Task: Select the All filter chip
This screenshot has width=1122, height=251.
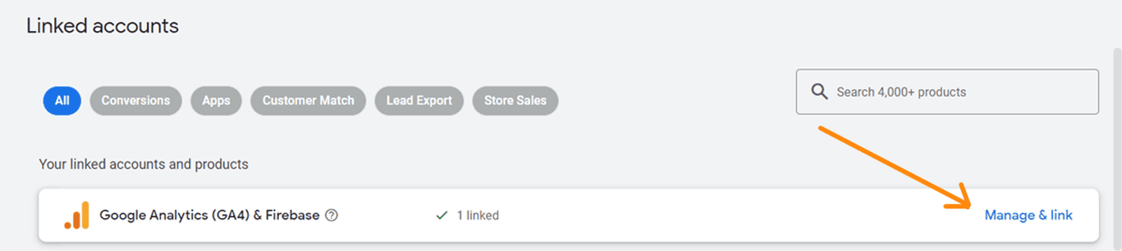Action: [x=62, y=101]
